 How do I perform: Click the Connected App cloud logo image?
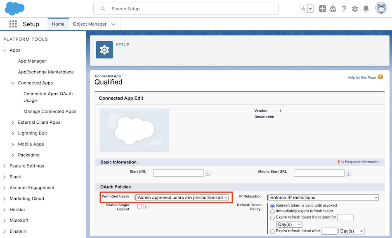[x=135, y=130]
